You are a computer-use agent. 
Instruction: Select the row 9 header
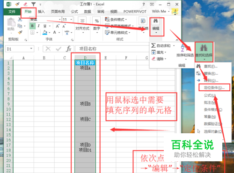8,104
